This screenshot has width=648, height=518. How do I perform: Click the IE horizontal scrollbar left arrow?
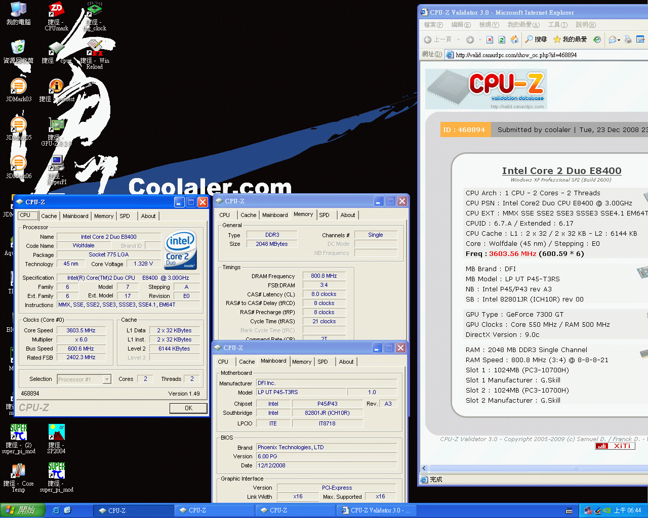coord(424,468)
